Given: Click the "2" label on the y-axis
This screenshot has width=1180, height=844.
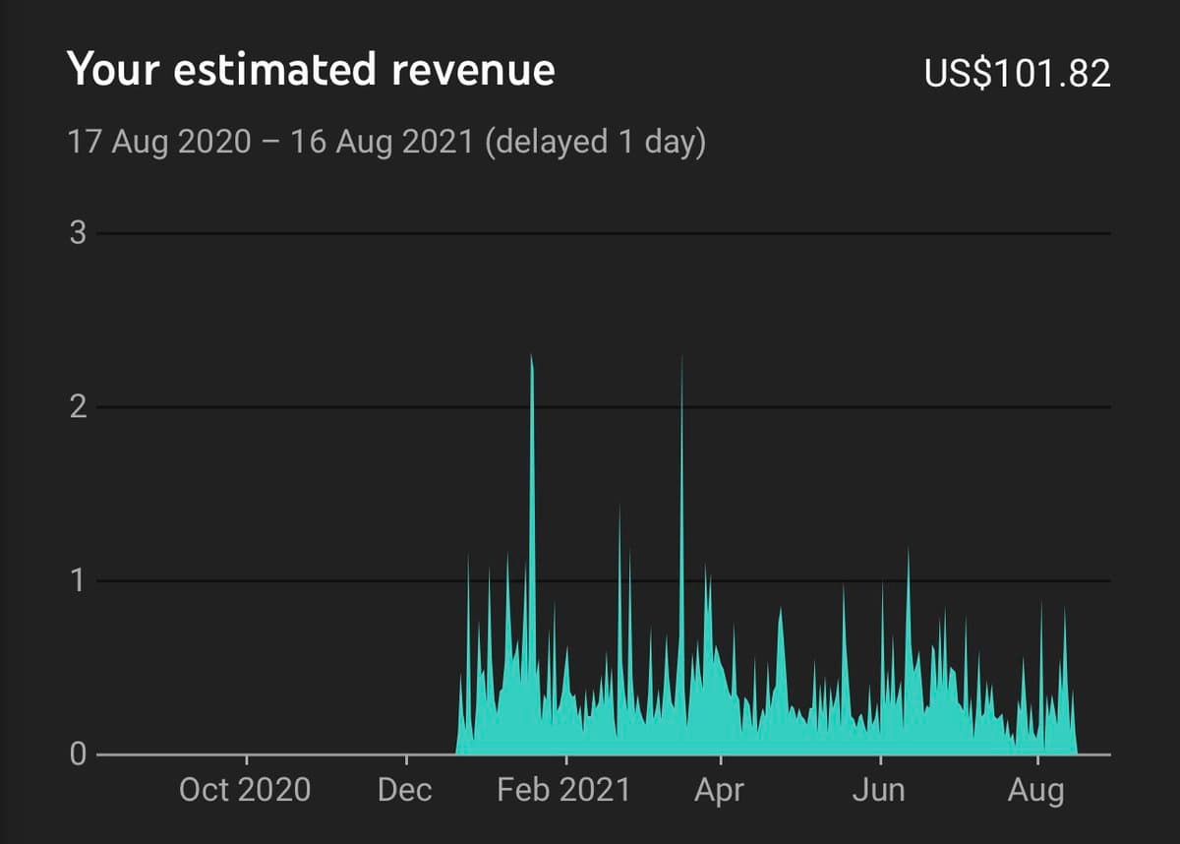Looking at the screenshot, I should (78, 407).
